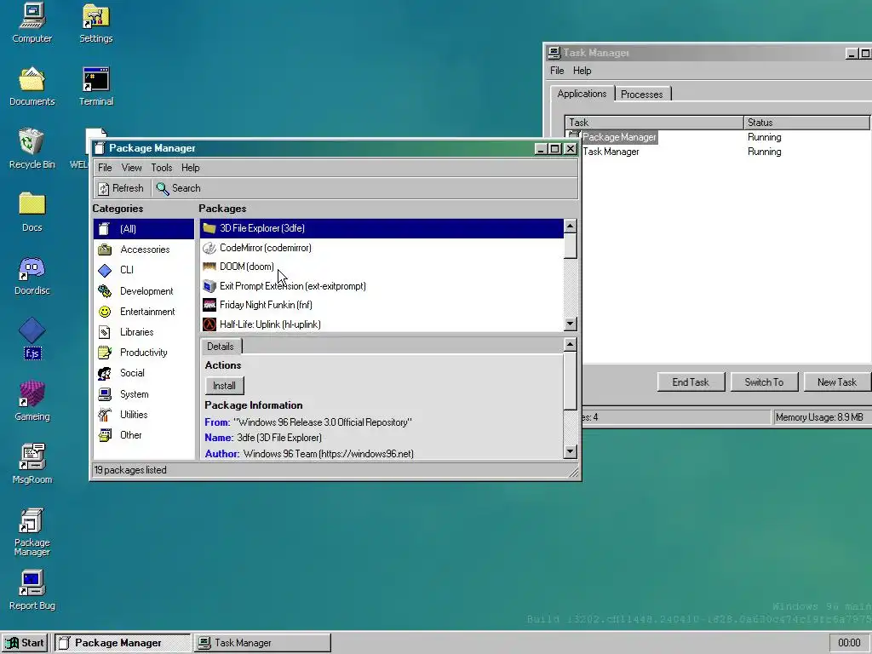Select the System category
Screen dimensions: 872x654
(144, 395)
